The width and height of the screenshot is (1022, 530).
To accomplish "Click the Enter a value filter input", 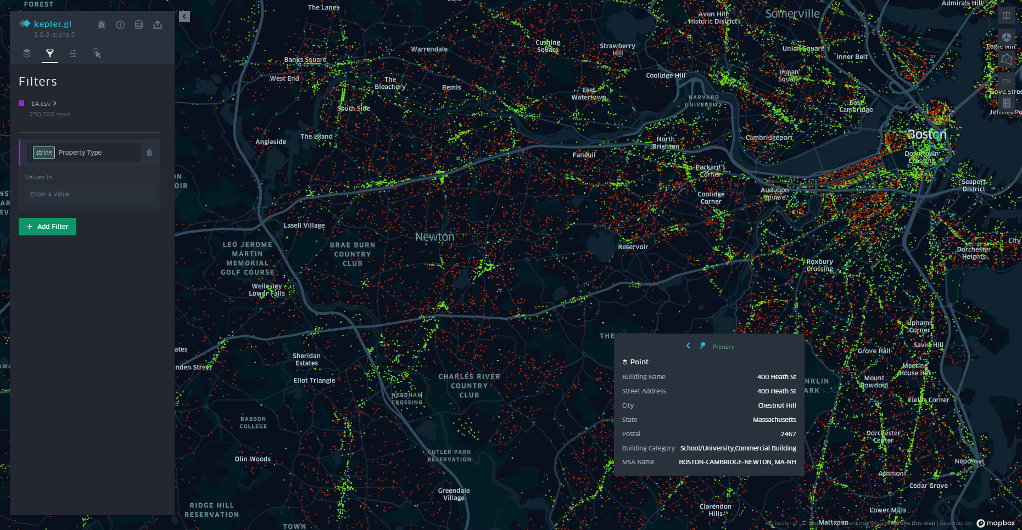I will pyautogui.click(x=88, y=194).
